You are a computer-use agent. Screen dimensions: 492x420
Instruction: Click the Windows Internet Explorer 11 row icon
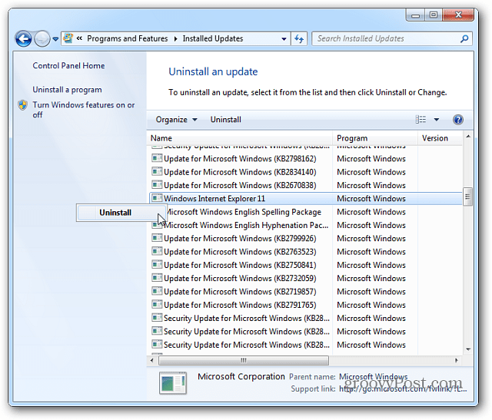tap(157, 198)
